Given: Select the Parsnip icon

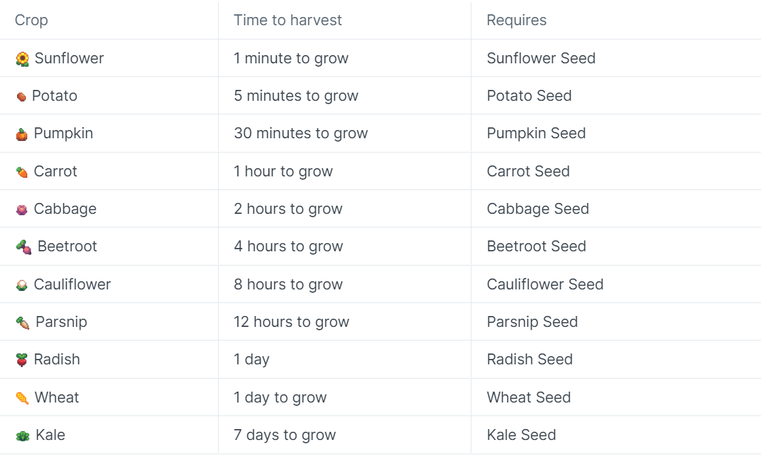Looking at the screenshot, I should coord(22,323).
